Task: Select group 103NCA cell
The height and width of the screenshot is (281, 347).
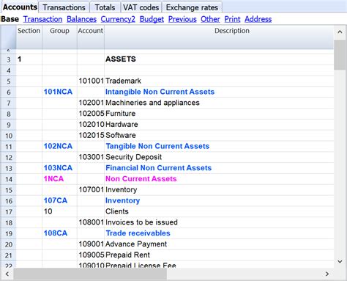Action: (x=59, y=168)
